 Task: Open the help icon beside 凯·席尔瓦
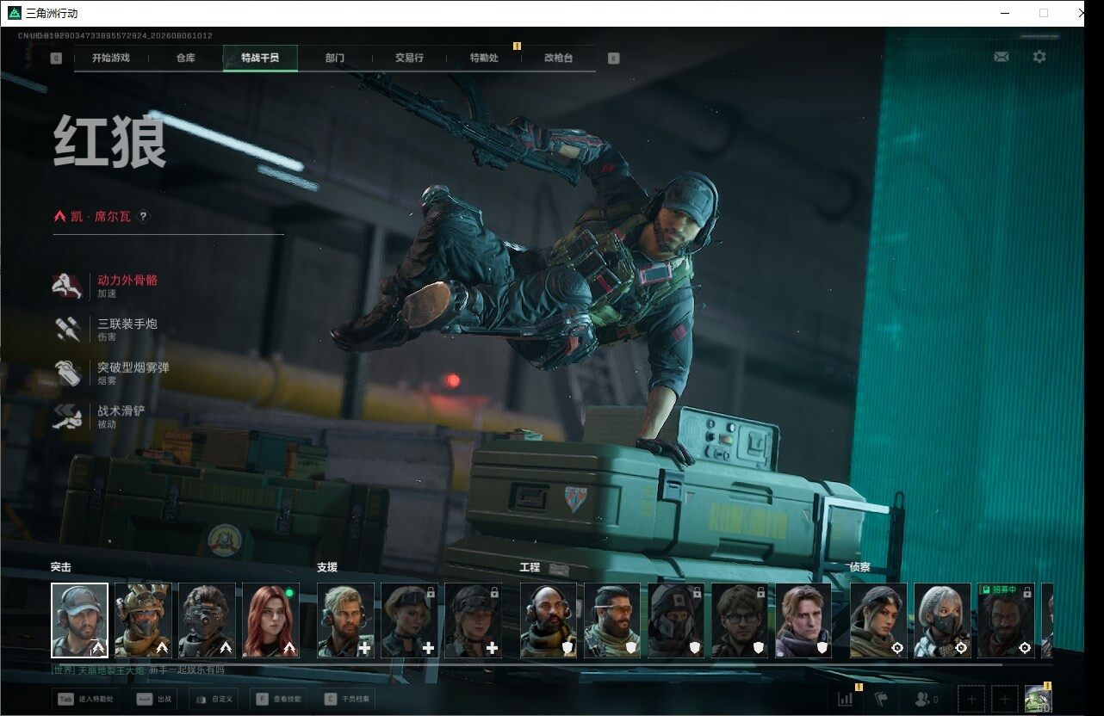tap(144, 217)
